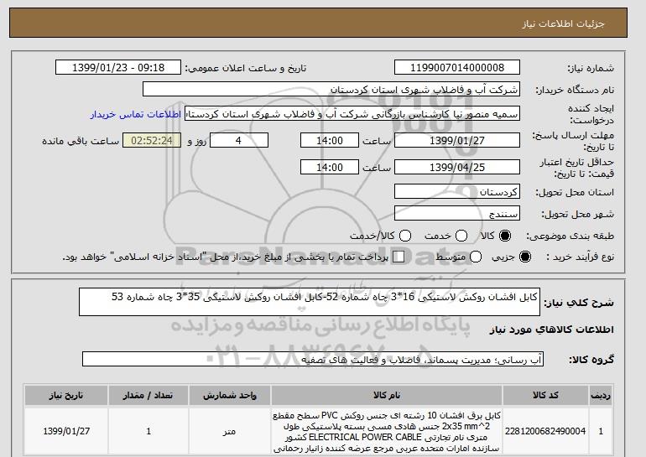This screenshot has width=646, height=457.
Task: Click the نام دستگاه خریدار label
Action: 575,90
